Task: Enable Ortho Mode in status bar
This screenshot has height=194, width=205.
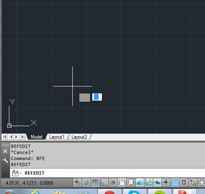Action: pos(104,183)
